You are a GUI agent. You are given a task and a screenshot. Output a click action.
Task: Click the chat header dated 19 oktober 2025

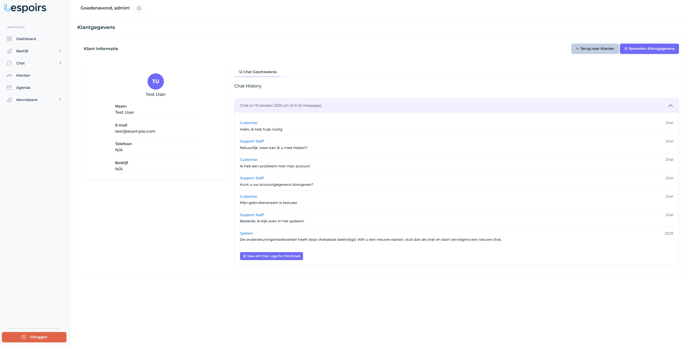(x=280, y=106)
